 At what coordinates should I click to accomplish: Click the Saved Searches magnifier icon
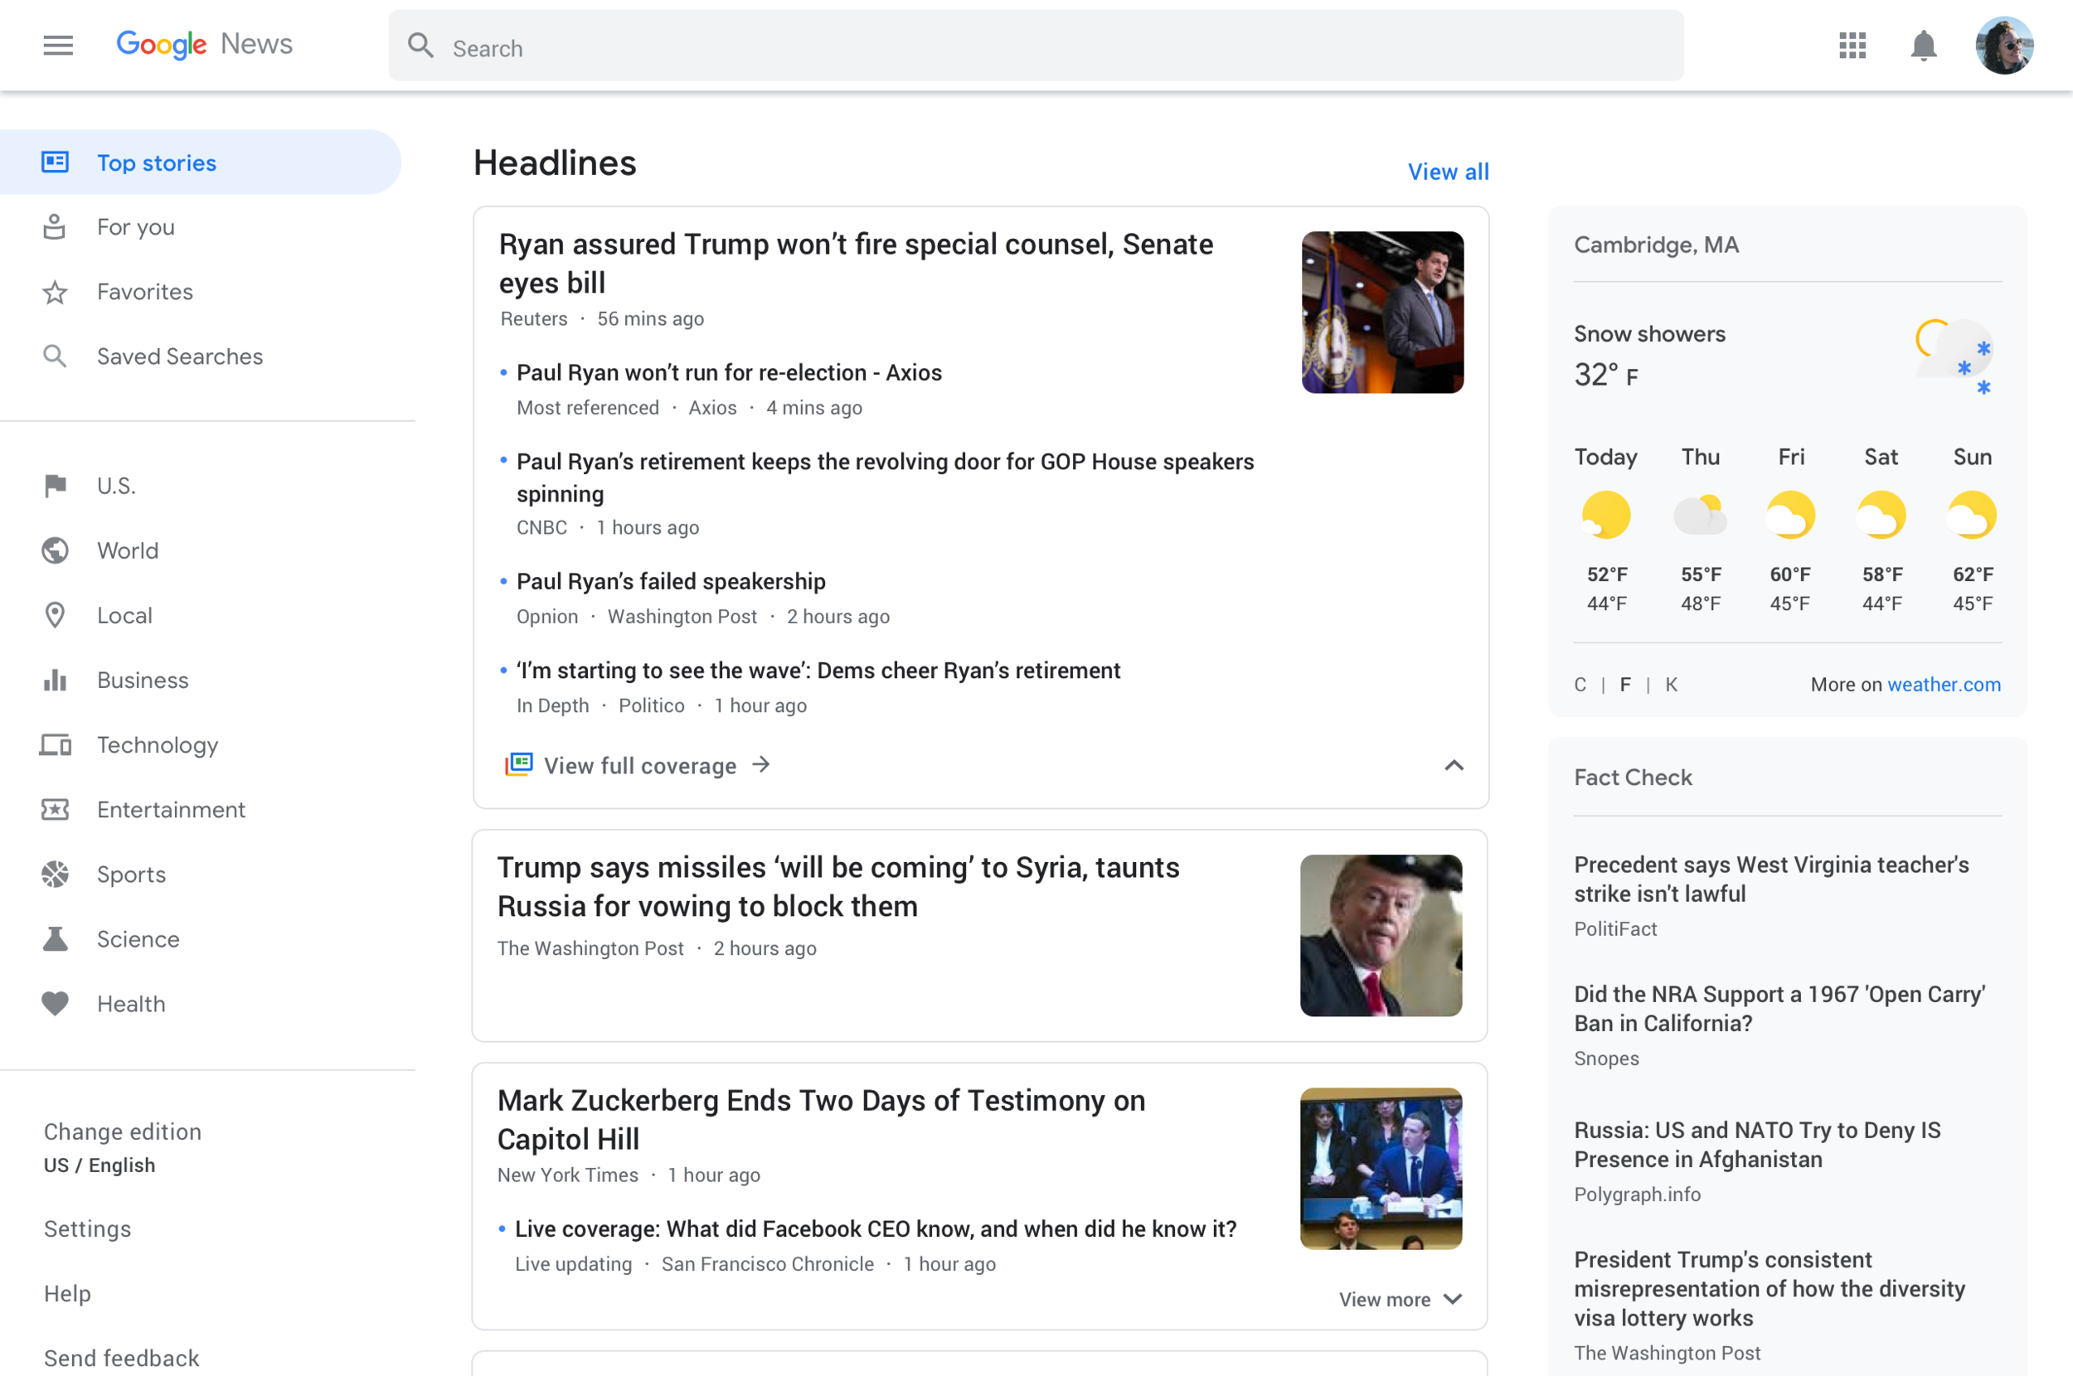(56, 356)
